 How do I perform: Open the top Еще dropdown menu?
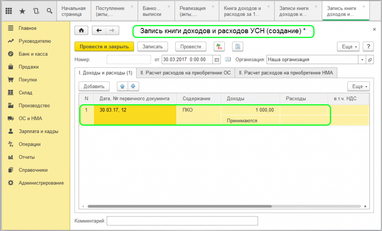click(x=349, y=47)
